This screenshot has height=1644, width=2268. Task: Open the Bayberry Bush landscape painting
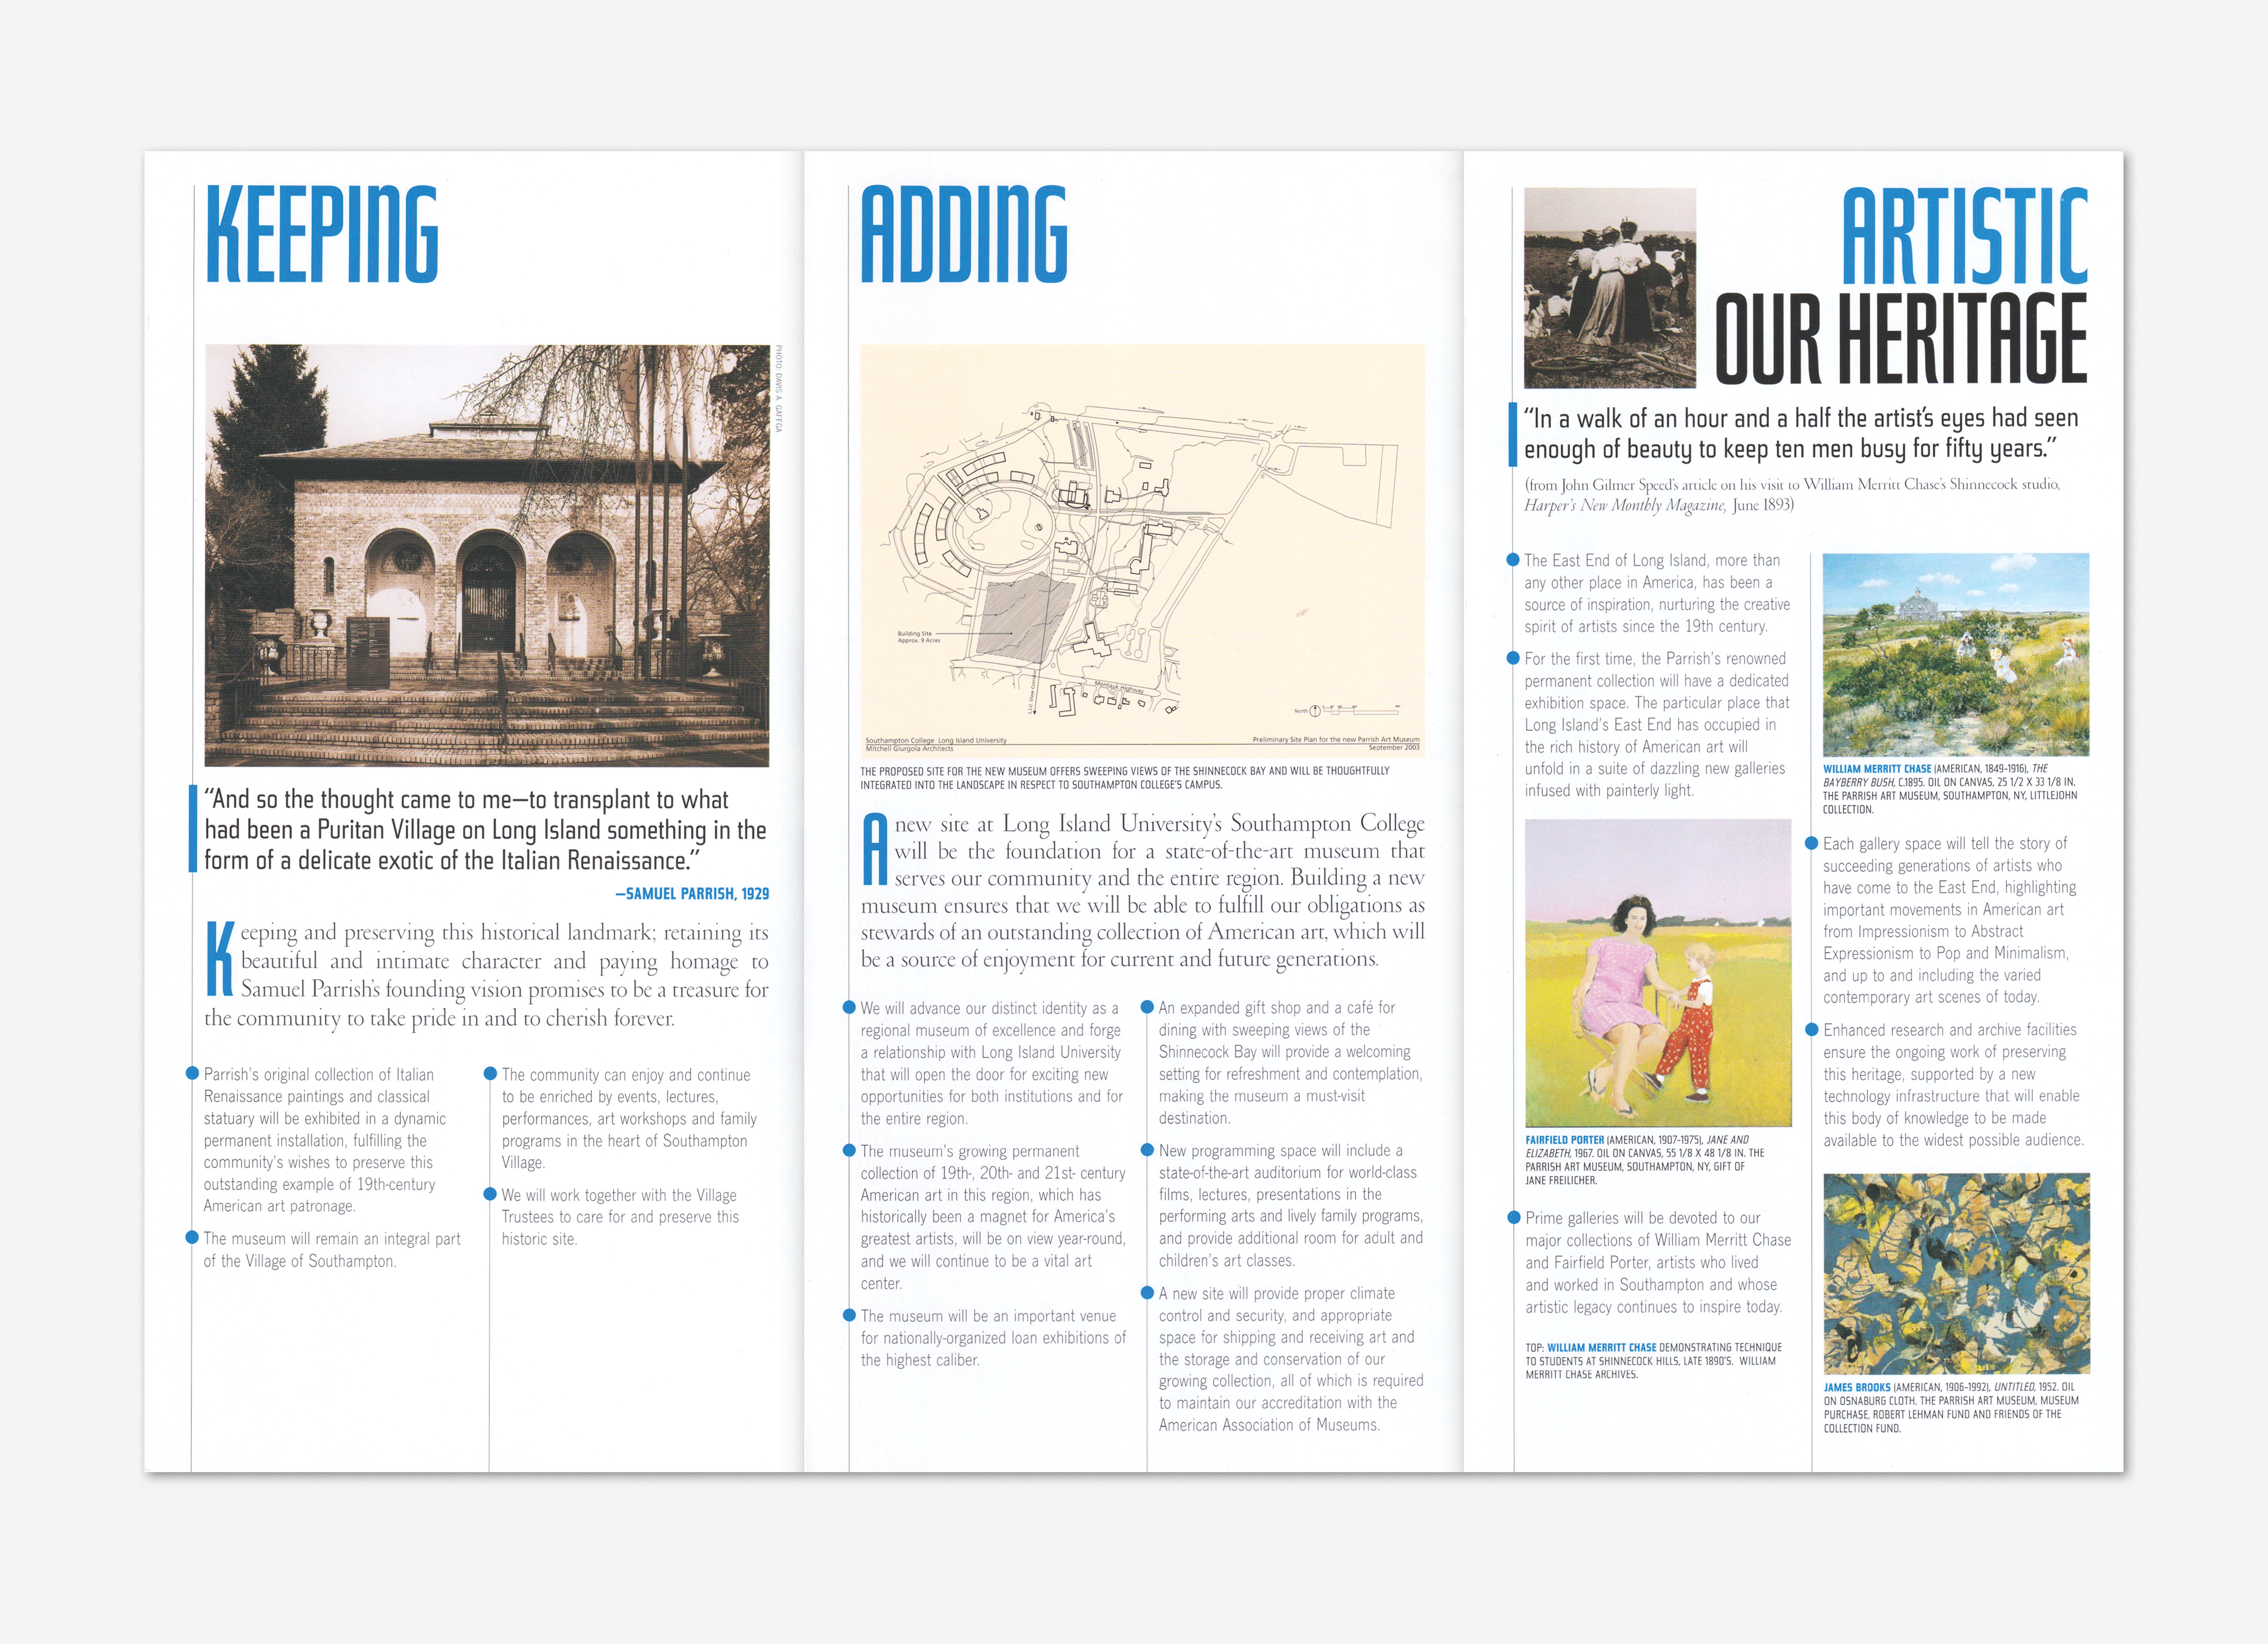1956,654
